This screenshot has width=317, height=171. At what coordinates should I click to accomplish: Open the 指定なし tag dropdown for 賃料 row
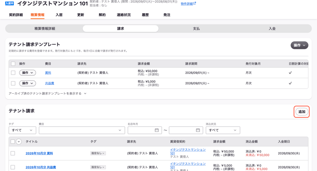(98, 153)
